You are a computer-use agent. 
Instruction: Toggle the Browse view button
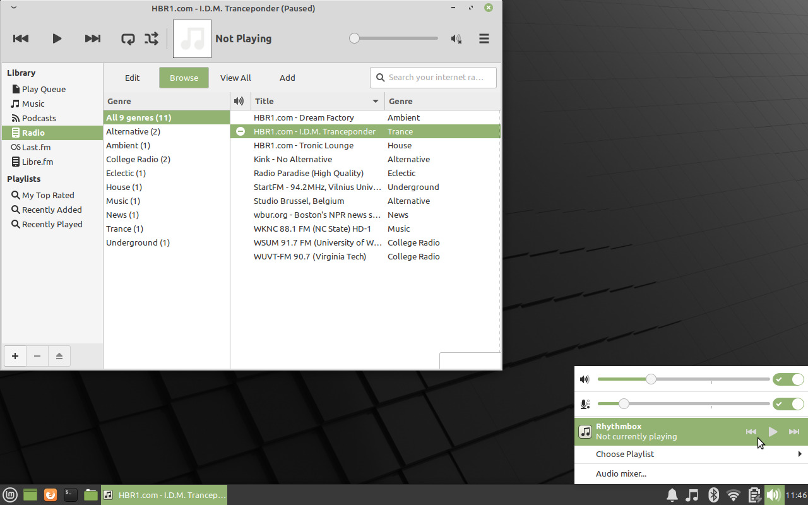(184, 78)
